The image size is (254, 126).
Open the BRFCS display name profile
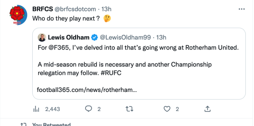(x=42, y=9)
